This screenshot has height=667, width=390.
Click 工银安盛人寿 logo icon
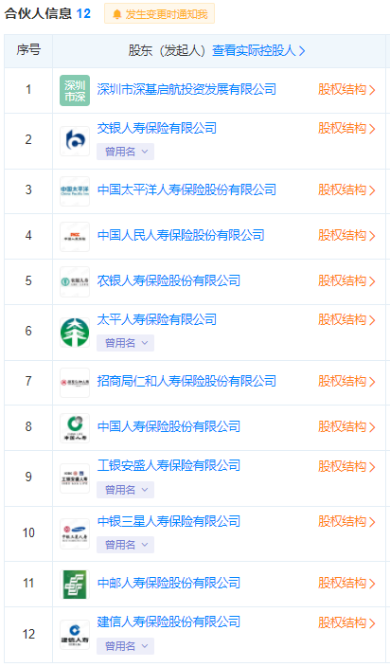[x=75, y=478]
